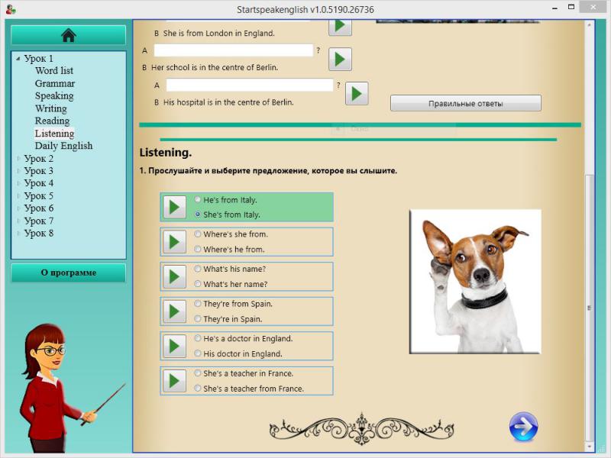Click the listening dog picture
The image size is (611, 458).
(475, 282)
